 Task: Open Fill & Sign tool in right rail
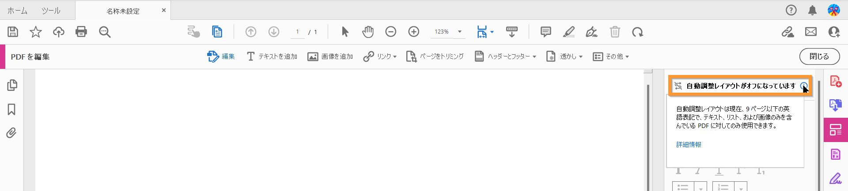click(x=836, y=178)
